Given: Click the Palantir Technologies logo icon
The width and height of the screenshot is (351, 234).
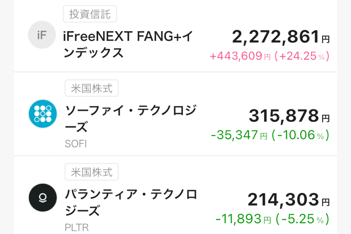Looking at the screenshot, I should point(42,198).
